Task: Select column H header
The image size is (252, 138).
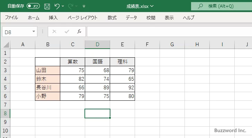Action: (197, 45)
